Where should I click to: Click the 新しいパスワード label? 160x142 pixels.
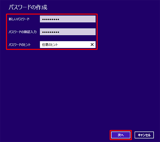coord(19,19)
